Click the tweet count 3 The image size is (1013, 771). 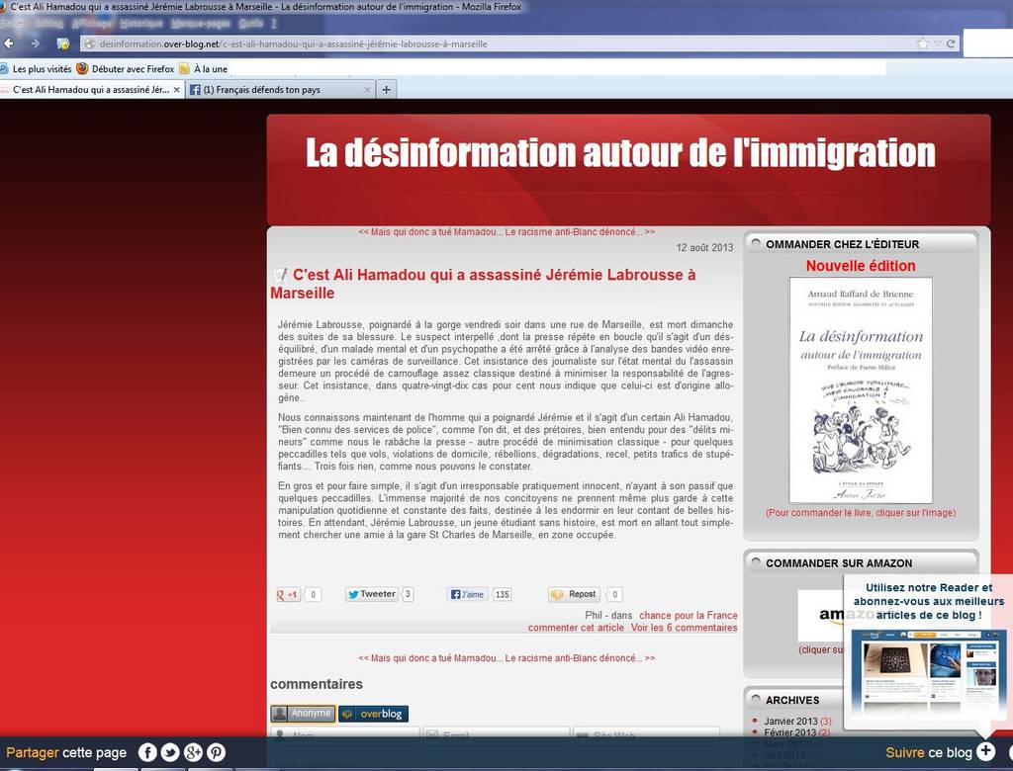click(408, 594)
